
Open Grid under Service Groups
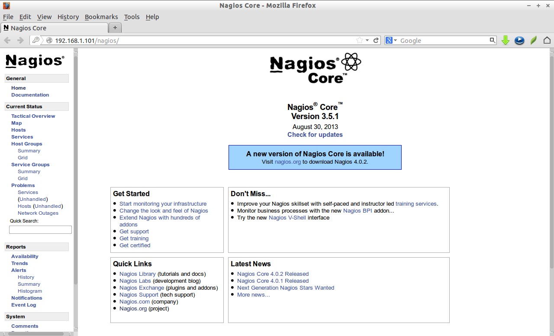(23, 178)
